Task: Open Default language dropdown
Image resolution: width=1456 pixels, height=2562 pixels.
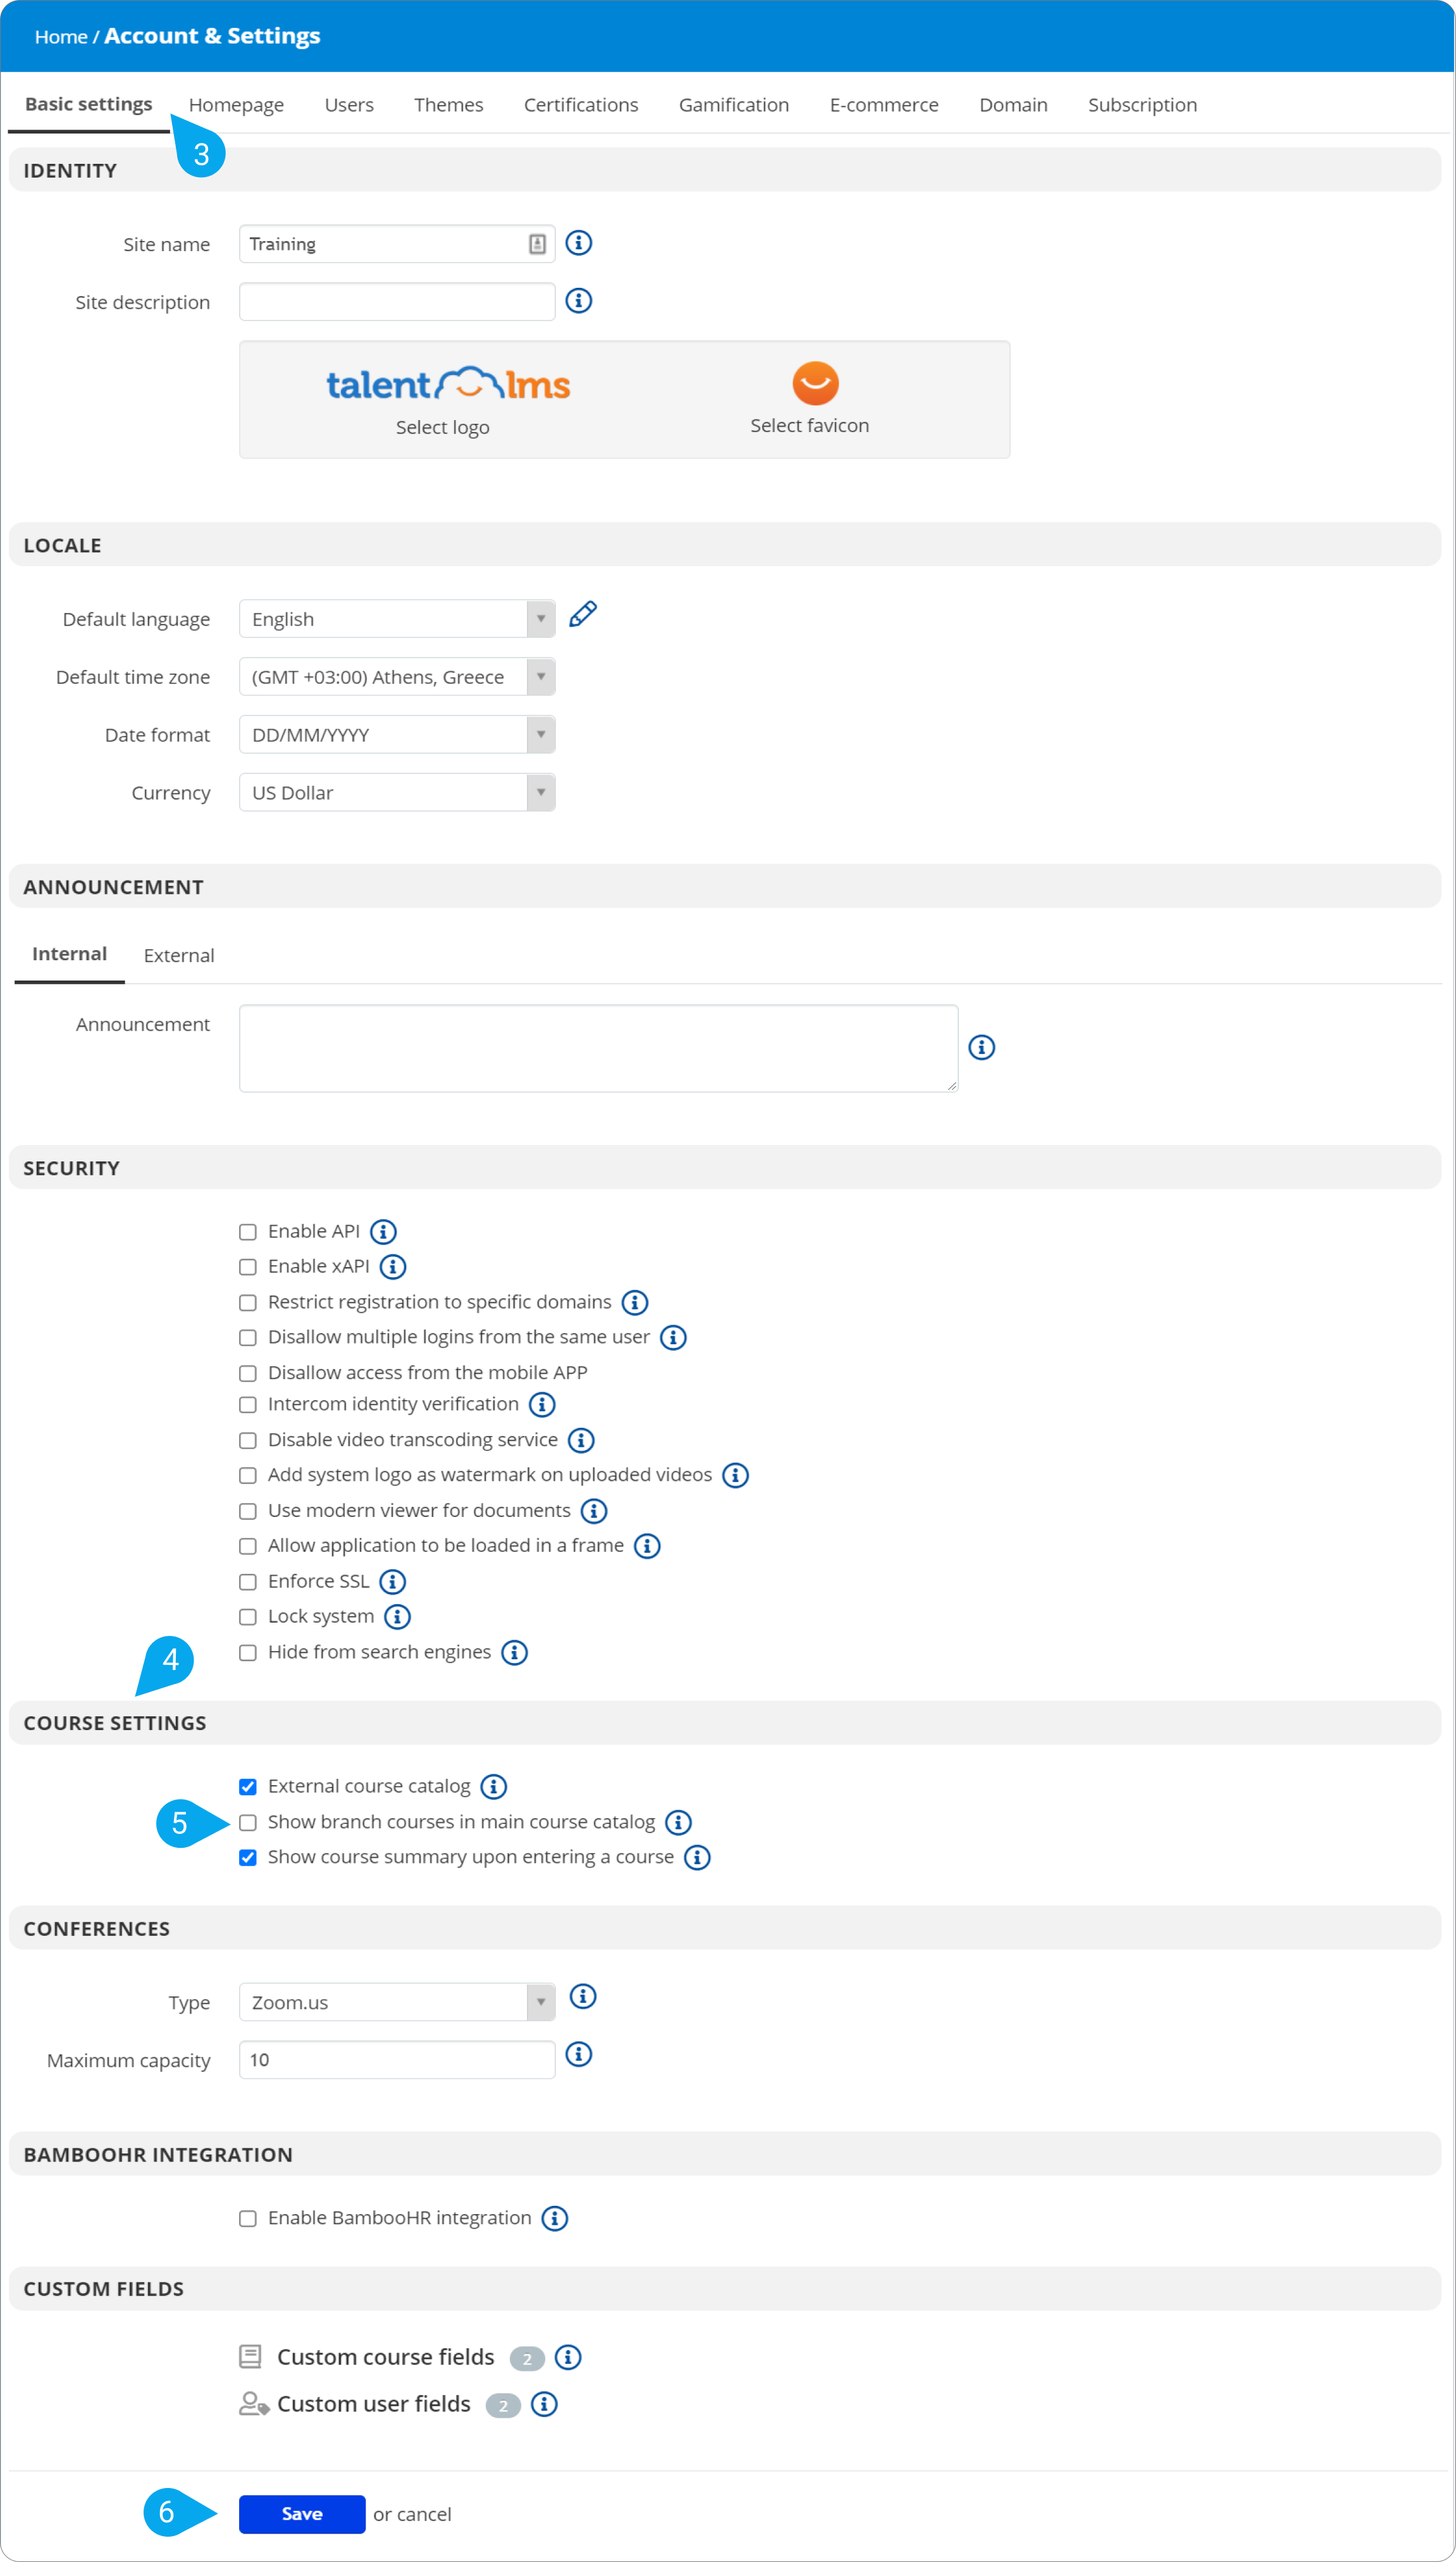Action: pos(397,619)
